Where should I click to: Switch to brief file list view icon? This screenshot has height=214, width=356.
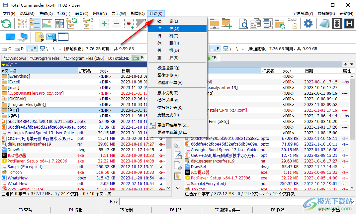[23, 24]
